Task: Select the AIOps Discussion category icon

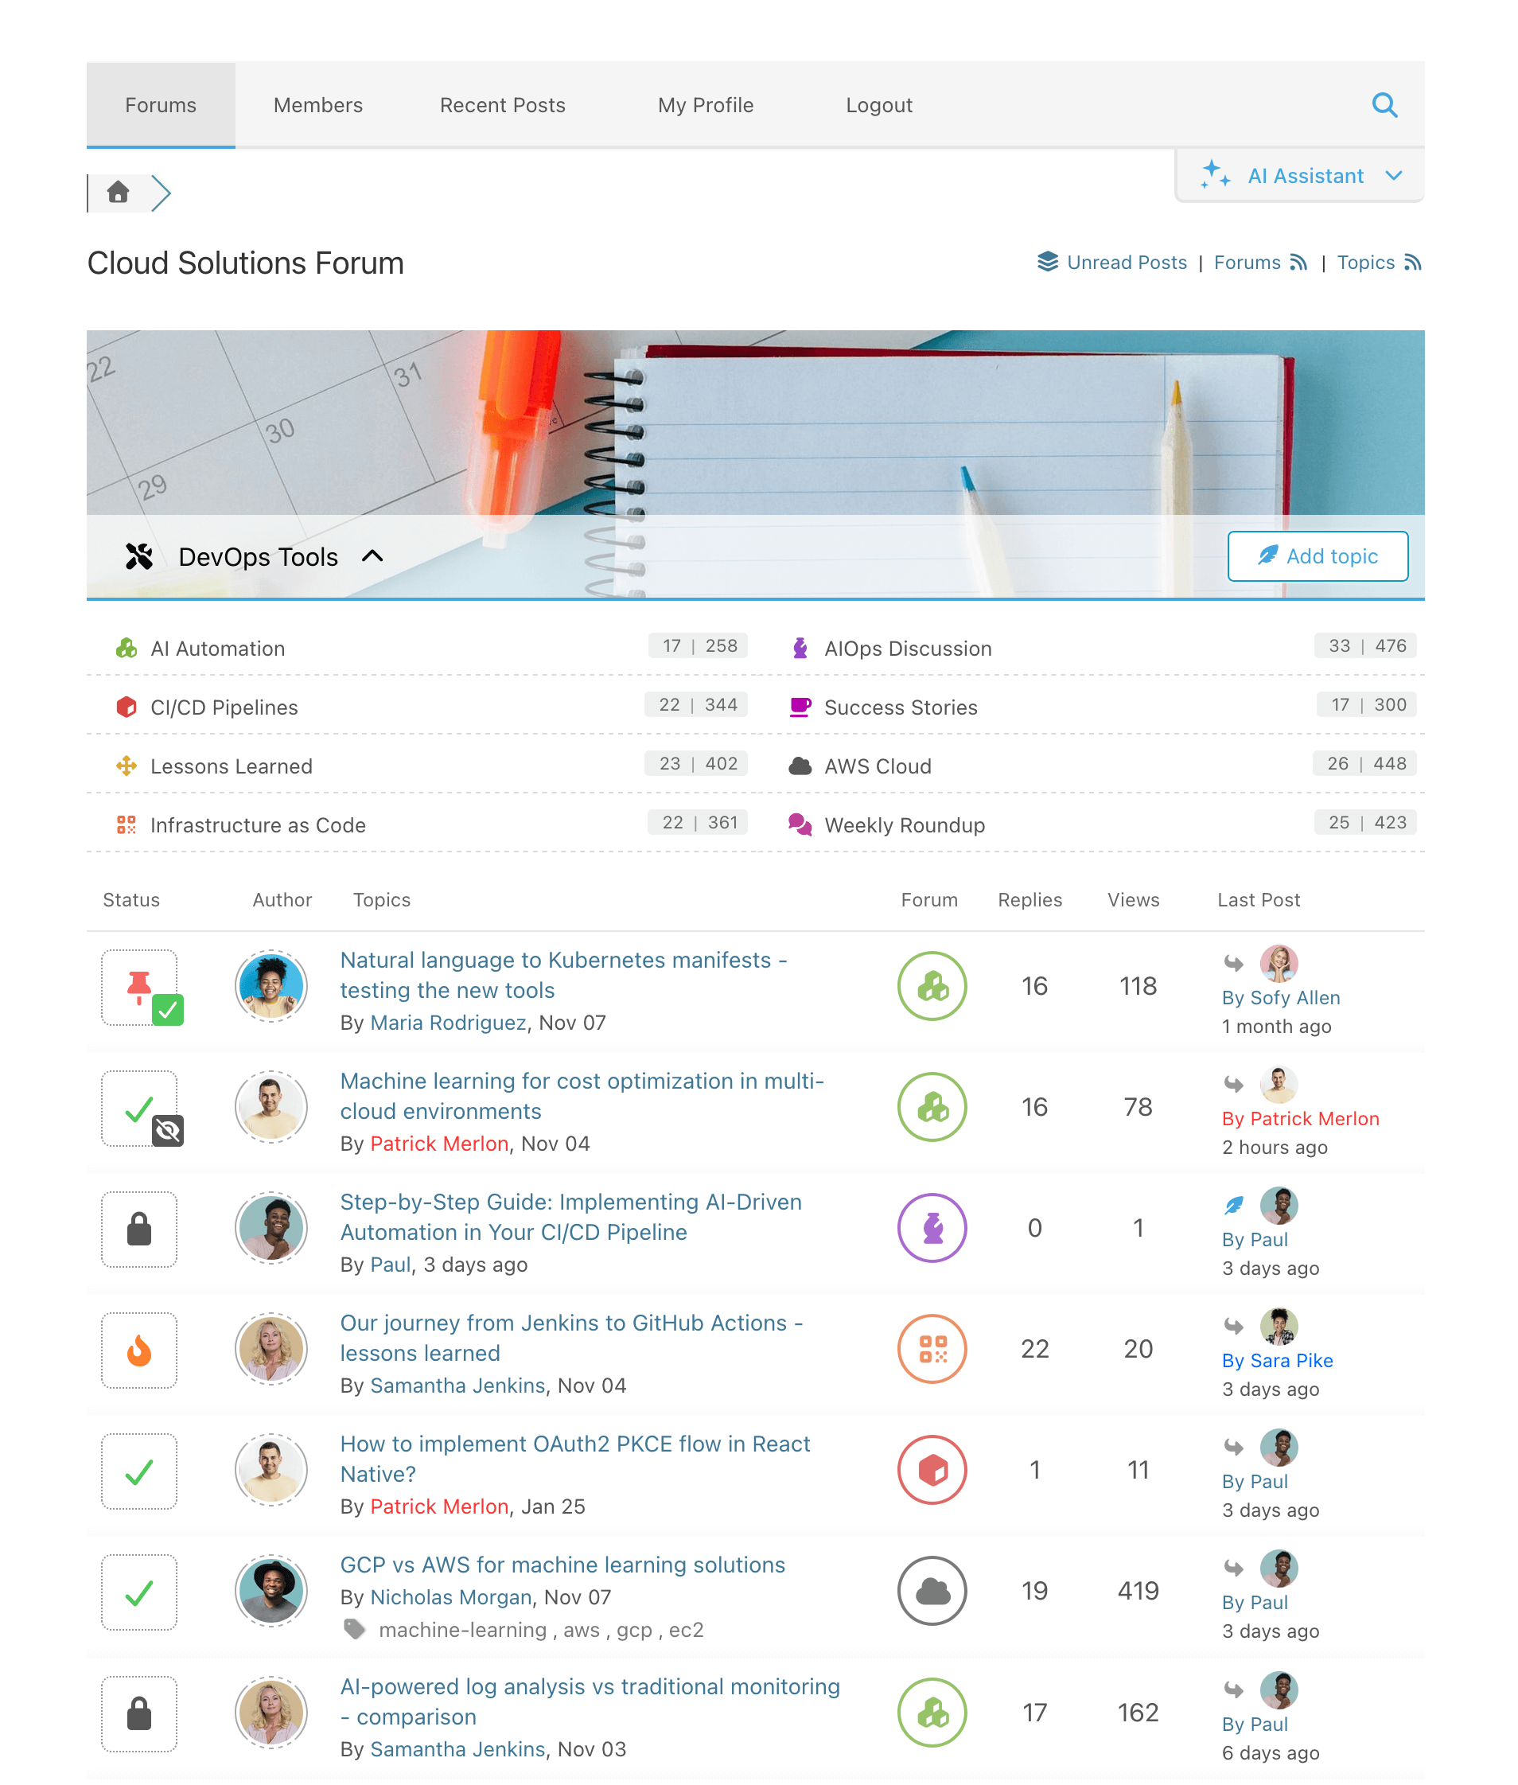Action: [x=801, y=648]
